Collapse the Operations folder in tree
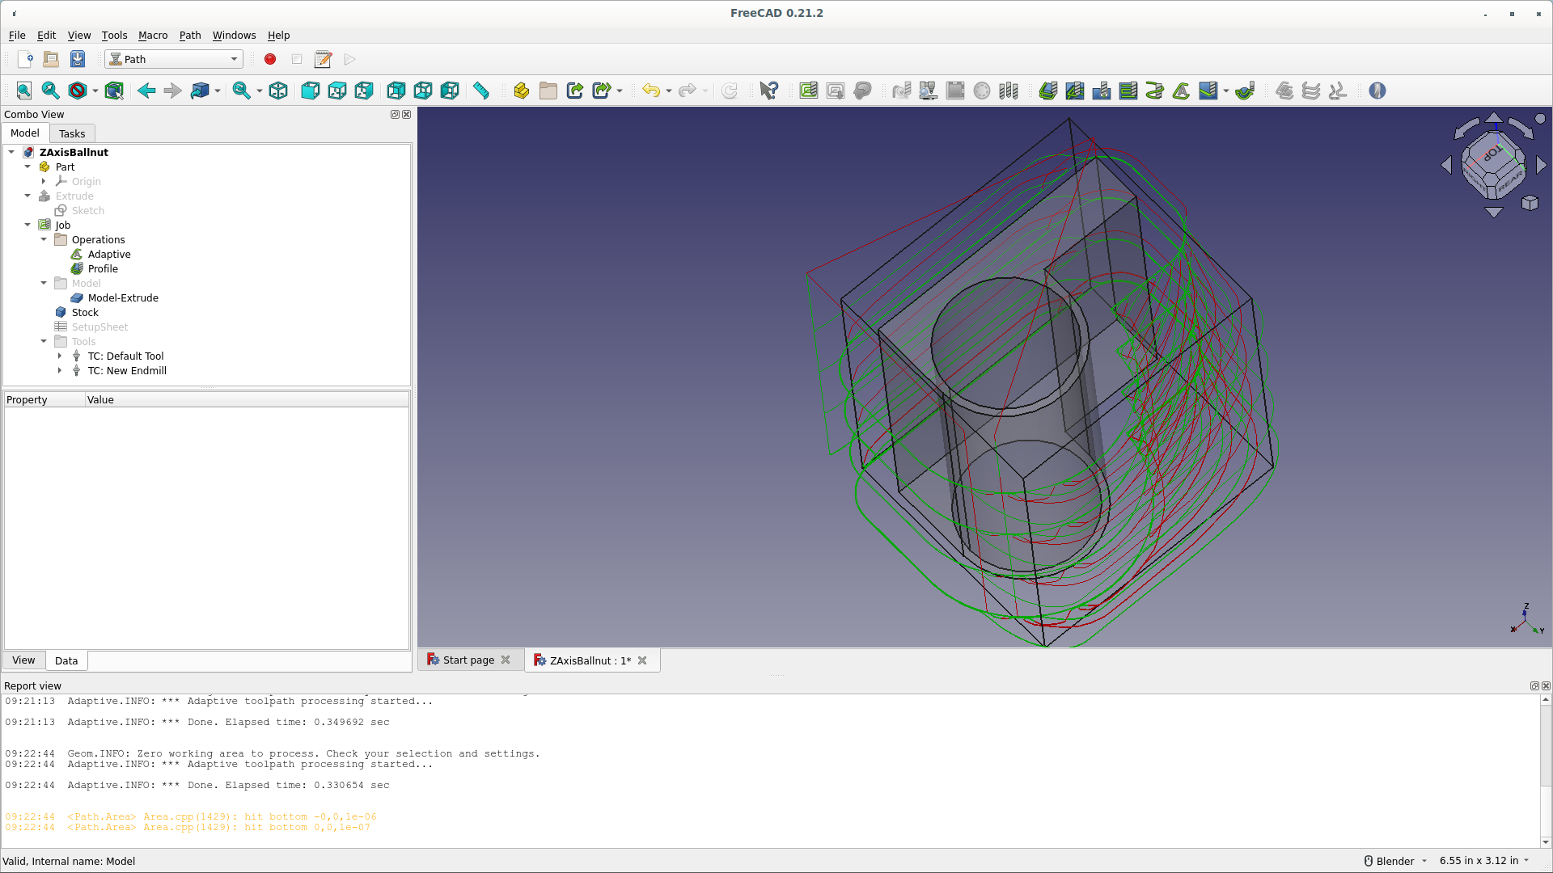 pos(44,239)
